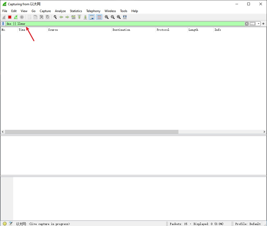
Task: Minimize the Wireshark window
Action: (x=237, y=4)
